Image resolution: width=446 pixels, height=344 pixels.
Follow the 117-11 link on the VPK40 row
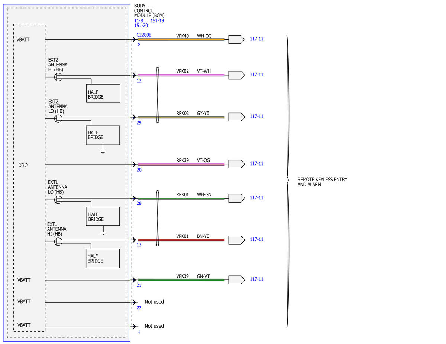pyautogui.click(x=256, y=39)
